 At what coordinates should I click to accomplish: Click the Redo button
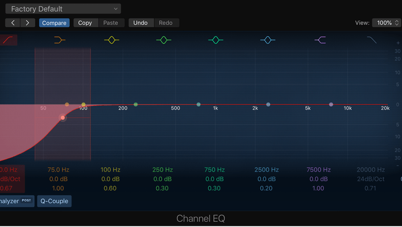pyautogui.click(x=166, y=23)
